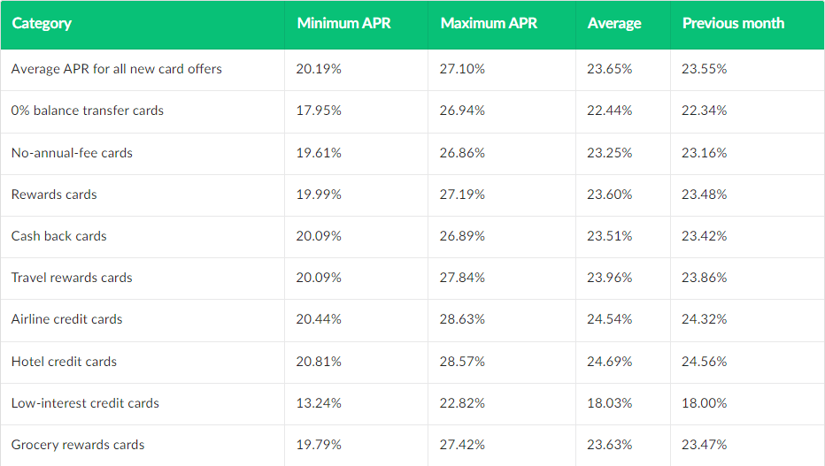
Task: Click the Minimum APR column header
Action: 343,23
